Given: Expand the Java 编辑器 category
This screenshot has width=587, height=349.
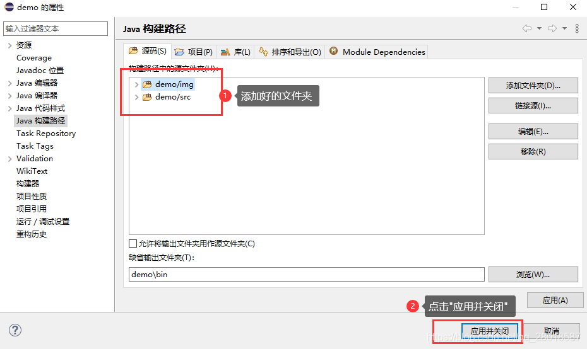Looking at the screenshot, I should tap(9, 83).
